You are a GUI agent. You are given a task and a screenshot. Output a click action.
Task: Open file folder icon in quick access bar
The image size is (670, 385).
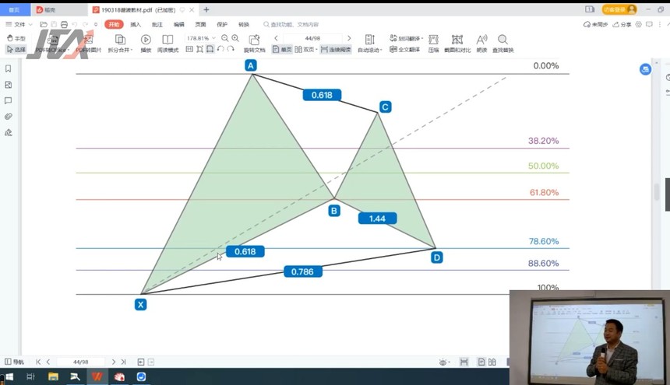tap(44, 25)
